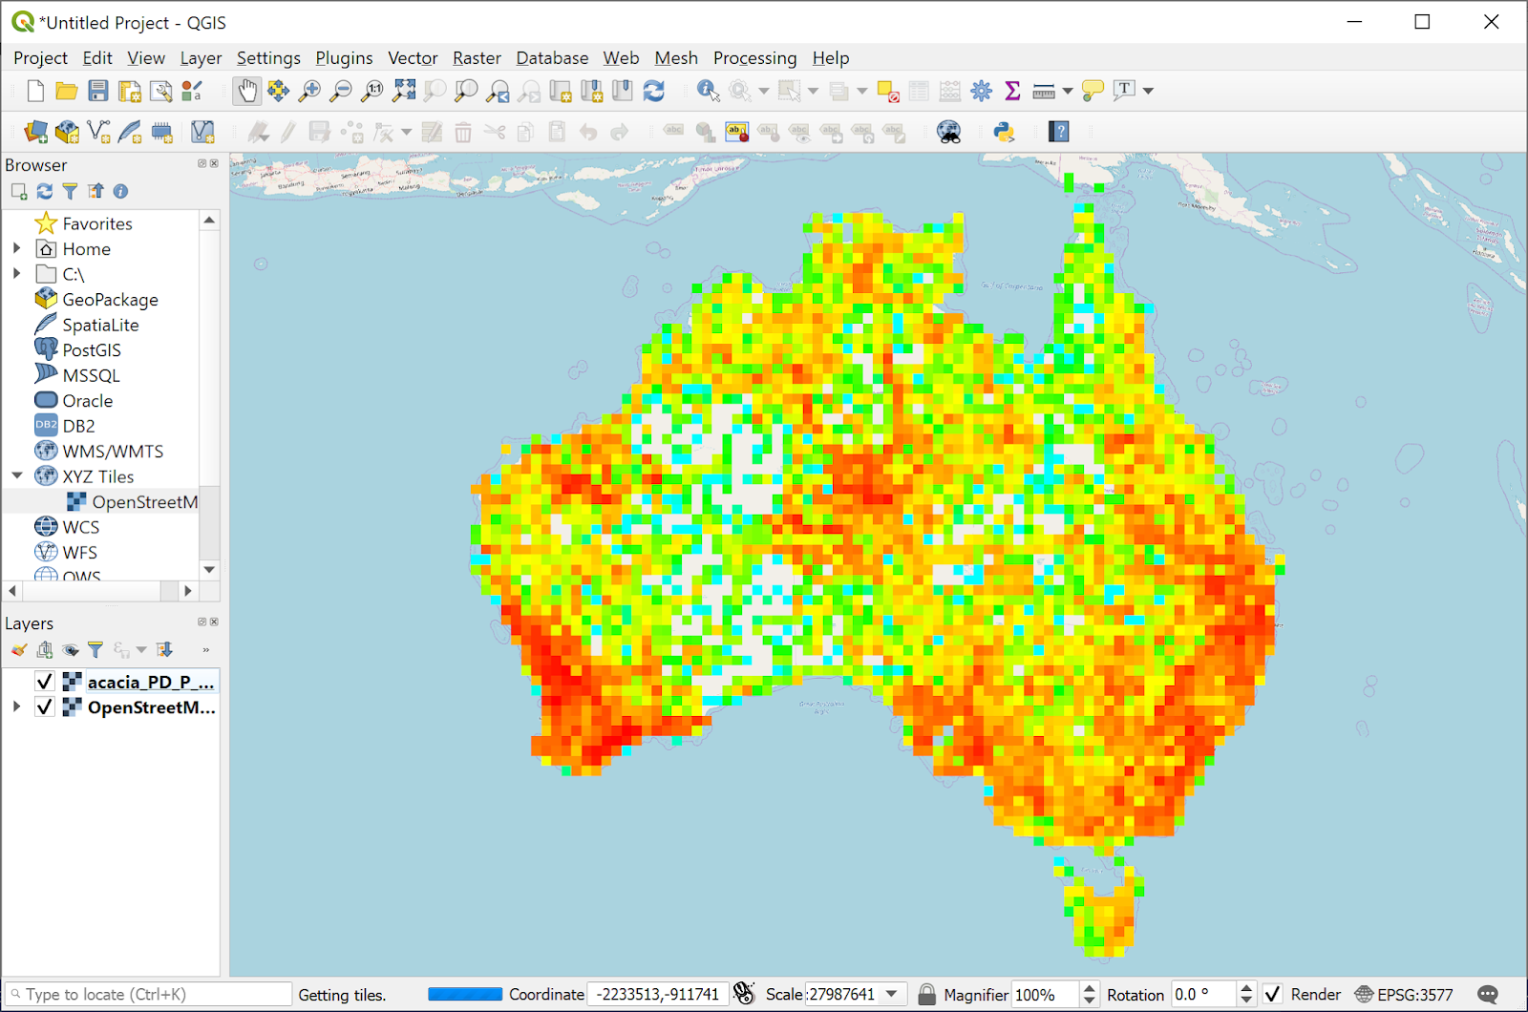Screen dimensions: 1528x1012
Task: Collapse the XYZ Tiles branch
Action: click(x=16, y=475)
